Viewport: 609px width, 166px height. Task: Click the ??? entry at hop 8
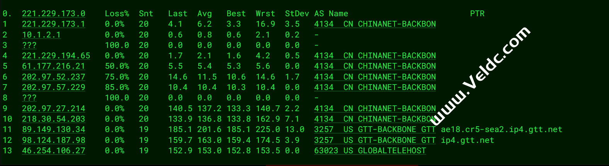coord(29,98)
